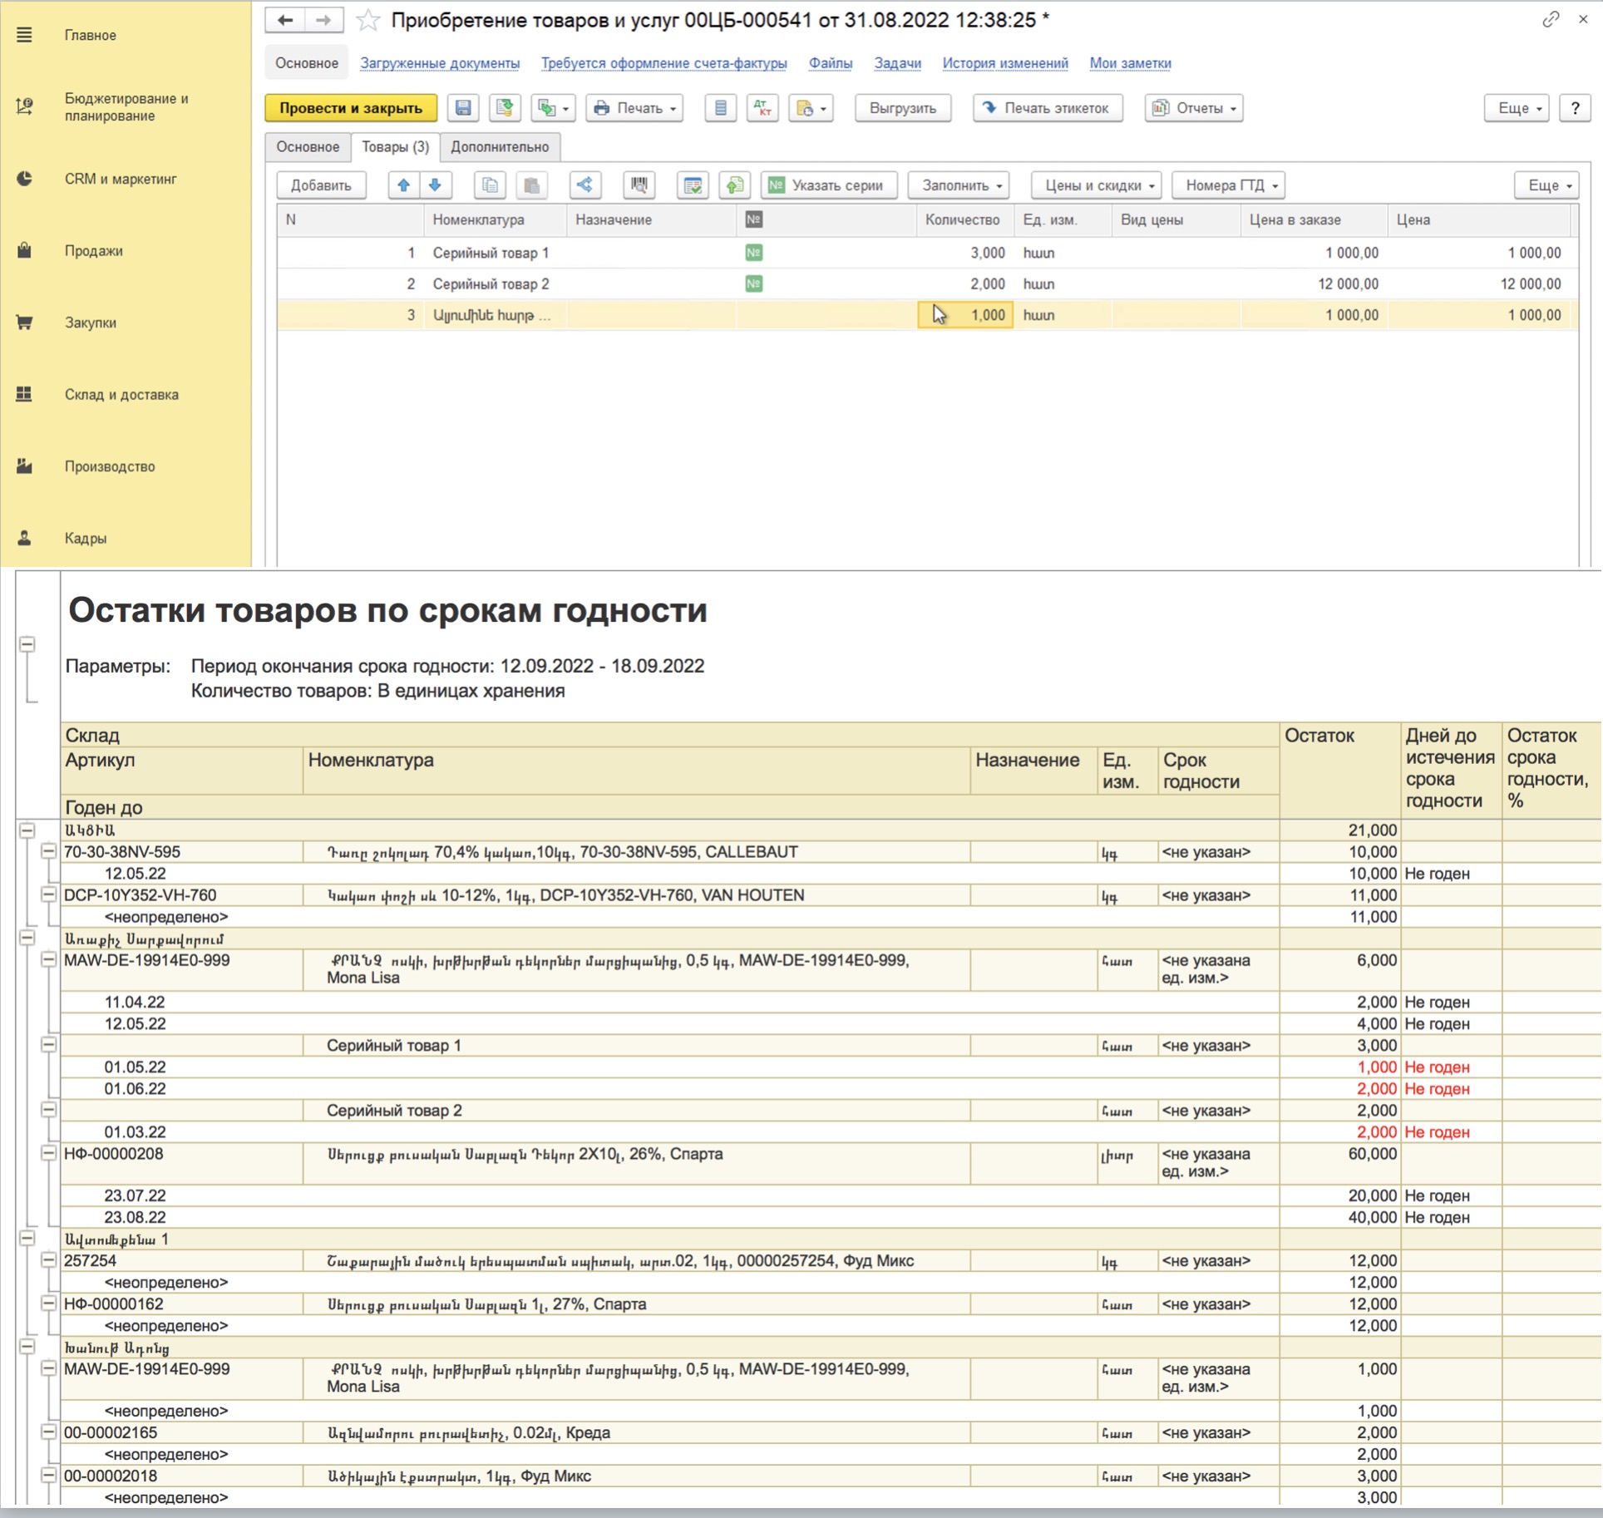Click the select goods (calendar-check) icon

coord(693,185)
